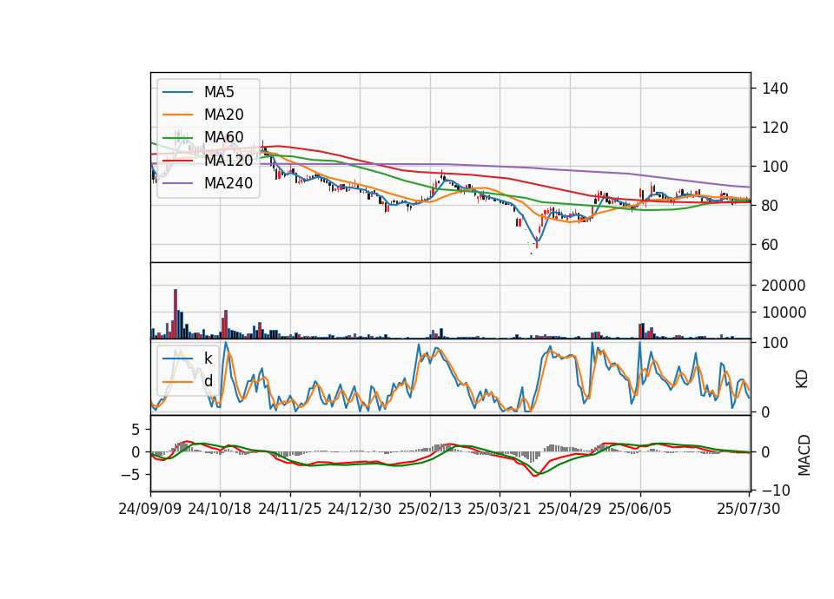Image resolution: width=834 pixels, height=599 pixels.
Task: Click the MA60 legend label
Action: click(223, 138)
